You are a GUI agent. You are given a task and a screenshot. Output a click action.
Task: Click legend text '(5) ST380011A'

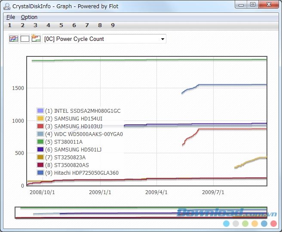[64, 142]
